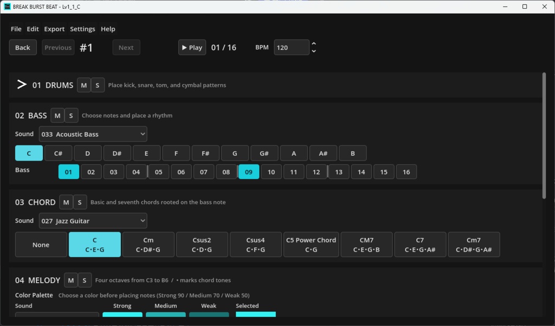Click the Back button
Viewport: 555px width, 326px height.
coord(23,48)
